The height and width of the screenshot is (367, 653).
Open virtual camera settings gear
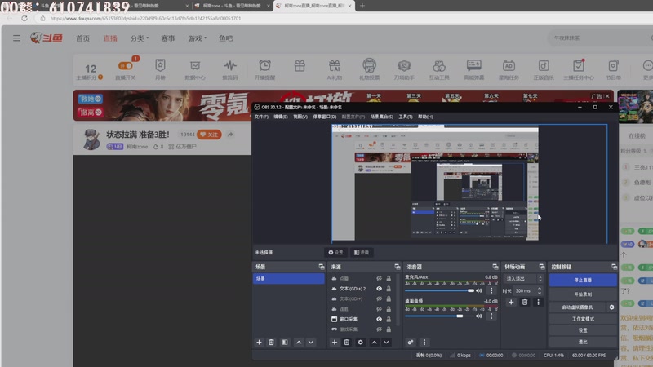pos(611,307)
